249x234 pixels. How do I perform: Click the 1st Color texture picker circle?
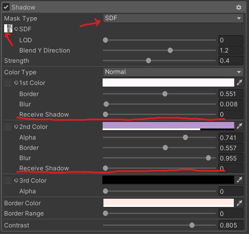tap(16, 83)
